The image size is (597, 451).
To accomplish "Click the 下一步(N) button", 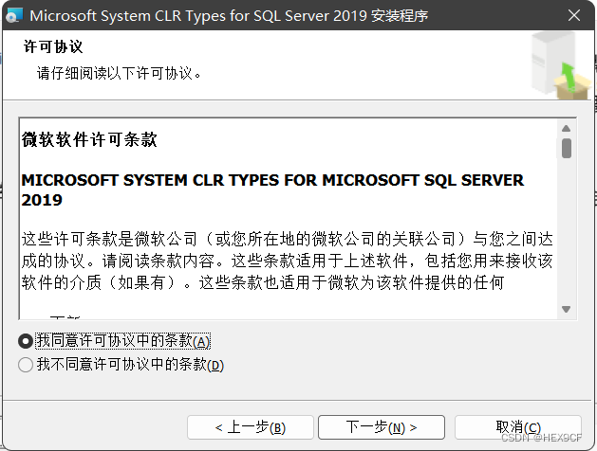I will click(x=382, y=427).
